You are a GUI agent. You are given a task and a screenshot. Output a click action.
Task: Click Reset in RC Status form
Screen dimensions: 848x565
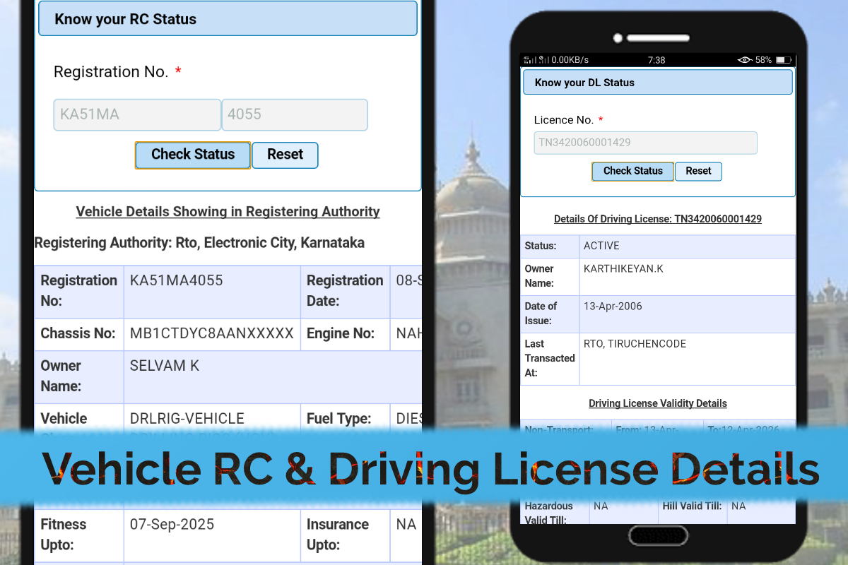[x=285, y=155]
